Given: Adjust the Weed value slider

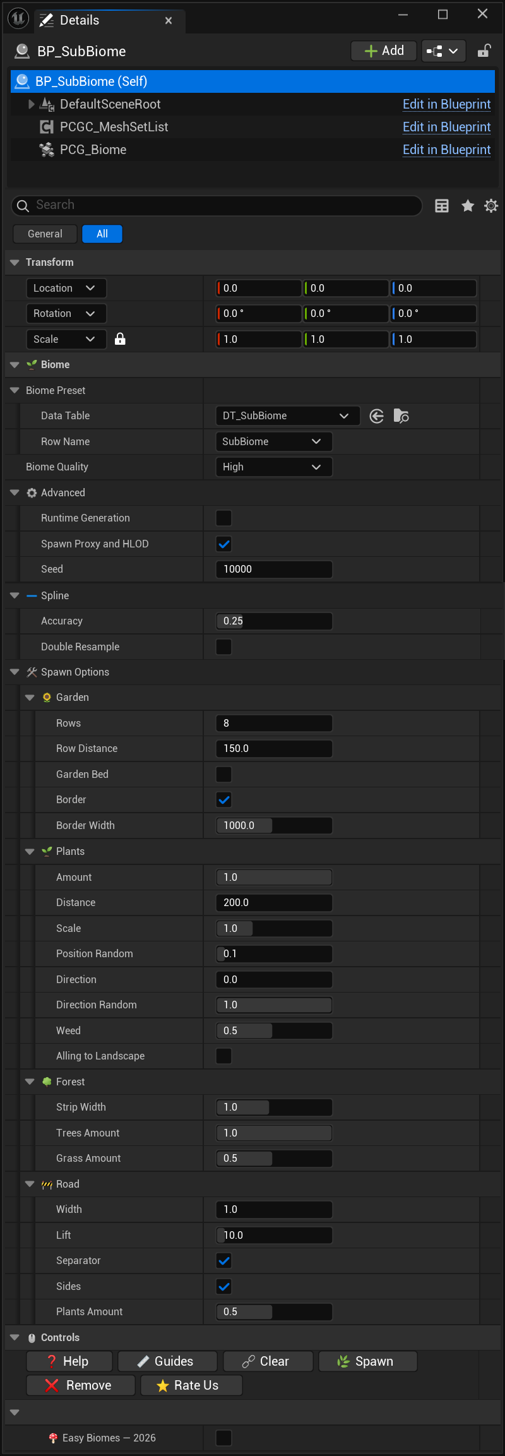Looking at the screenshot, I should pos(273,1030).
